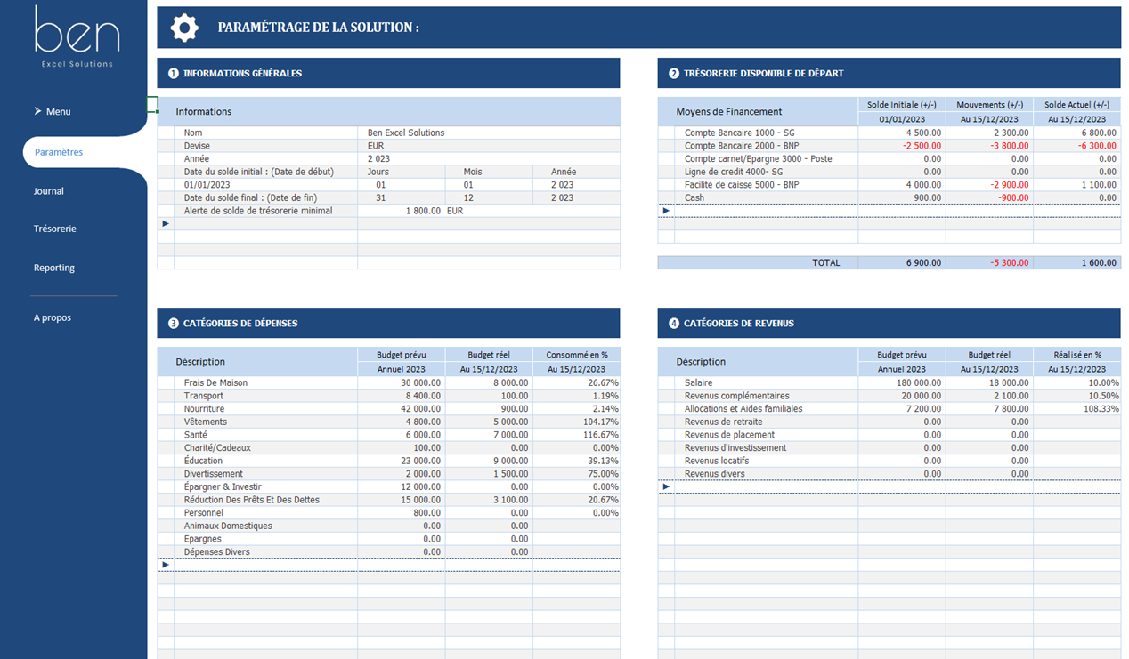Select the Nourriture expense category
The image size is (1129, 659).
(x=204, y=408)
